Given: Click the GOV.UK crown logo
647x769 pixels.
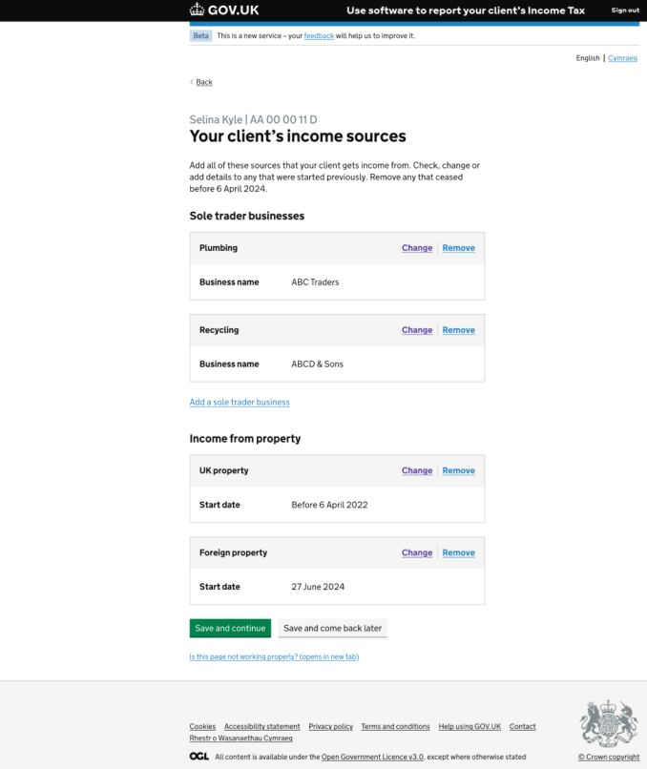Looking at the screenshot, I should pos(198,10).
